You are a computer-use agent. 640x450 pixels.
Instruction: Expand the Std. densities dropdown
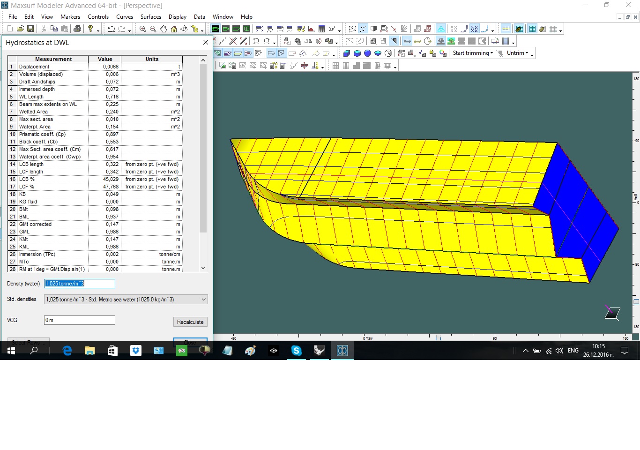point(203,300)
